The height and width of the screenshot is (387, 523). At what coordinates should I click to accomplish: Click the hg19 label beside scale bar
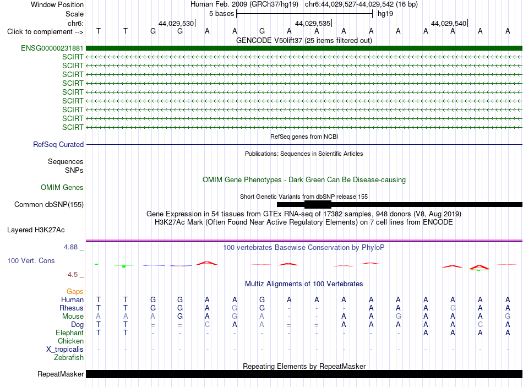(385, 14)
